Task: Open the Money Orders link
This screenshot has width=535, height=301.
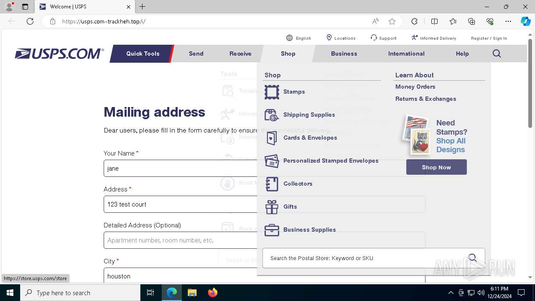Action: (x=415, y=87)
